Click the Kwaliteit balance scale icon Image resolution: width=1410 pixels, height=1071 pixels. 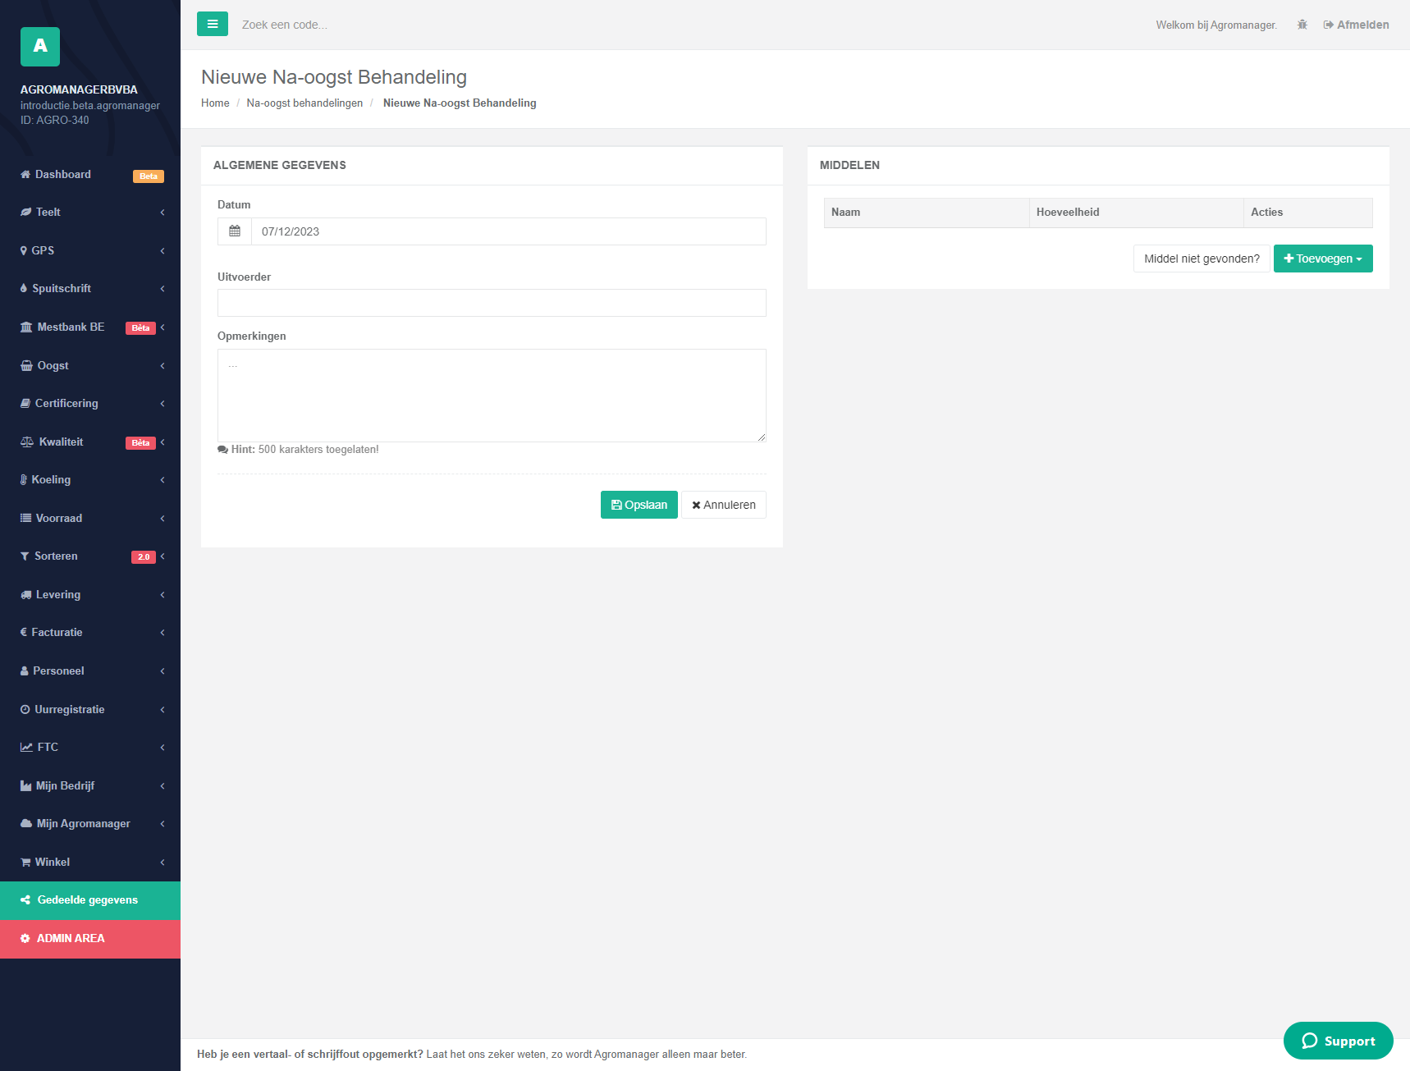click(27, 442)
